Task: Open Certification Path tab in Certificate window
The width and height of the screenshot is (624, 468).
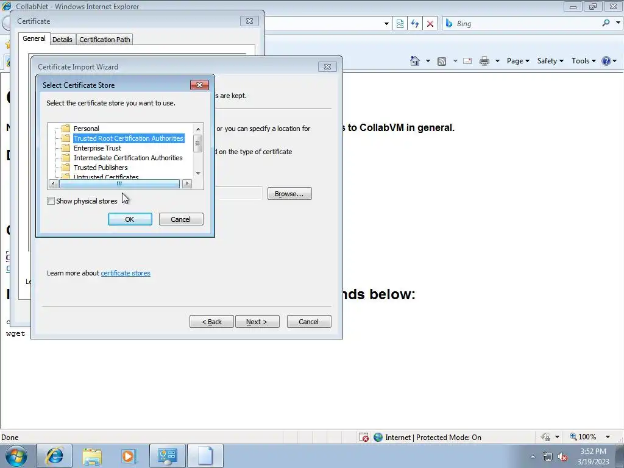Action: coord(105,40)
